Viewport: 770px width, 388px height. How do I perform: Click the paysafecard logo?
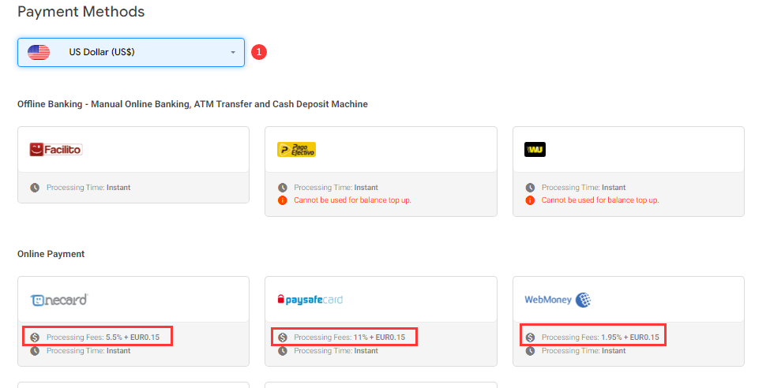[x=310, y=300]
